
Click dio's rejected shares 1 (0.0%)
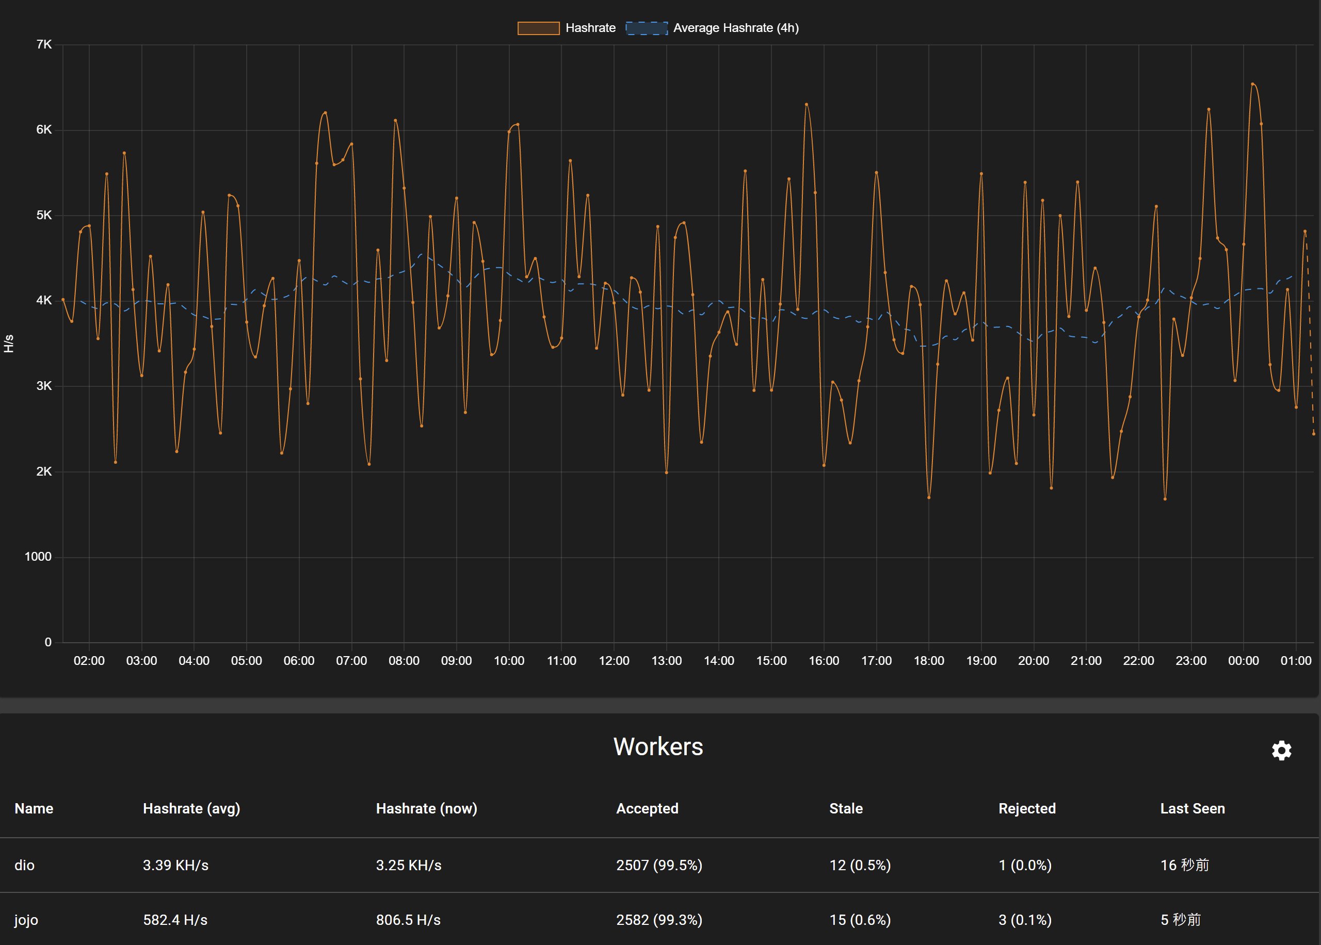pos(1025,865)
